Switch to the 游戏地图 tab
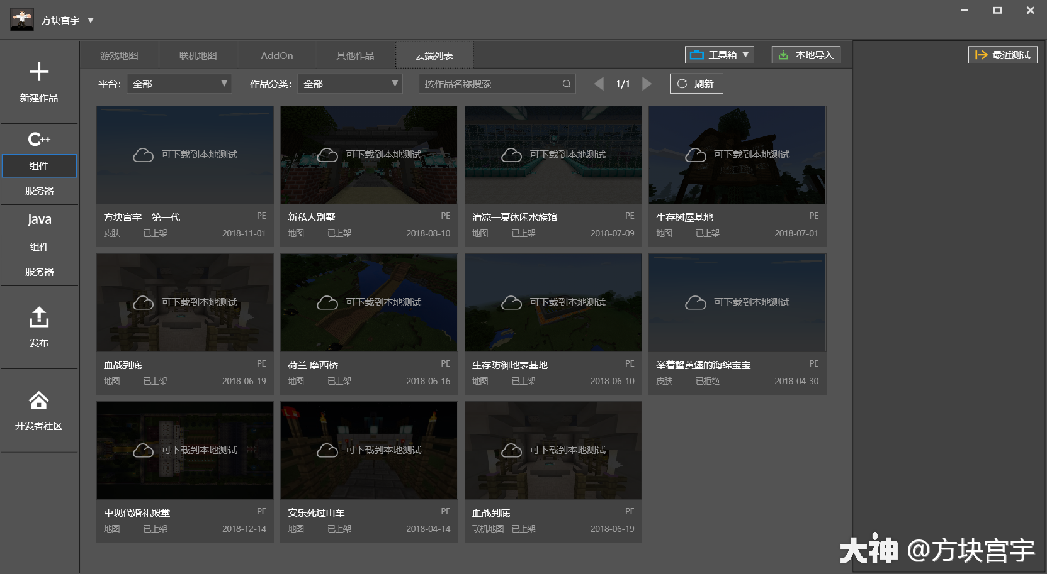Image resolution: width=1047 pixels, height=574 pixels. pyautogui.click(x=119, y=56)
